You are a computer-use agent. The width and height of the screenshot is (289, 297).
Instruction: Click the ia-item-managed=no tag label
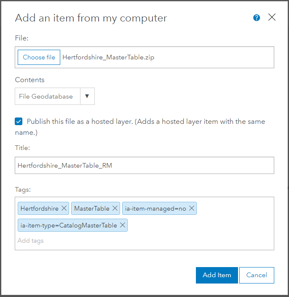(x=155, y=209)
